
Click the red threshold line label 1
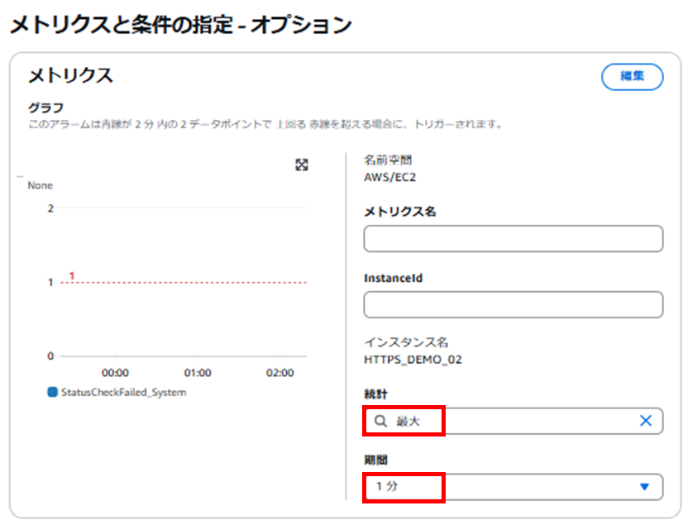[x=72, y=275]
